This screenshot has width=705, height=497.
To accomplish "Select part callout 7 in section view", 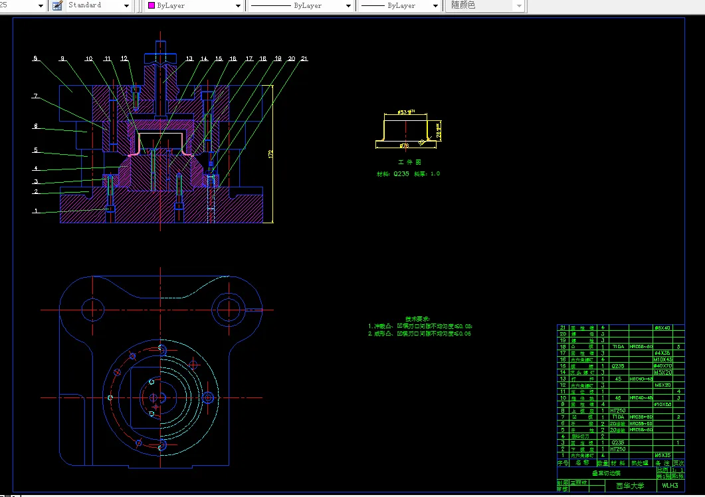I will point(35,96).
